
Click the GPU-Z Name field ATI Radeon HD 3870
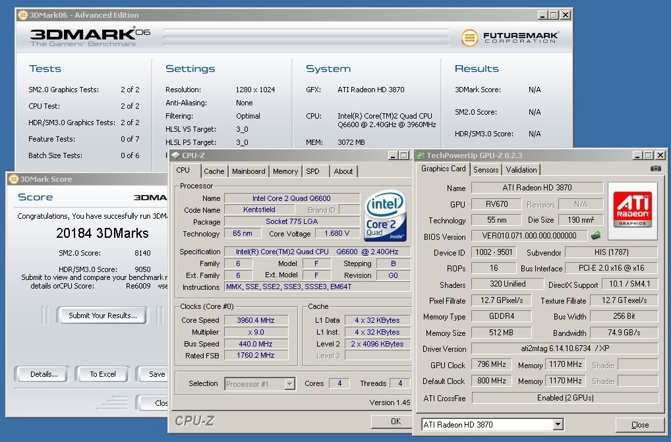coord(537,188)
